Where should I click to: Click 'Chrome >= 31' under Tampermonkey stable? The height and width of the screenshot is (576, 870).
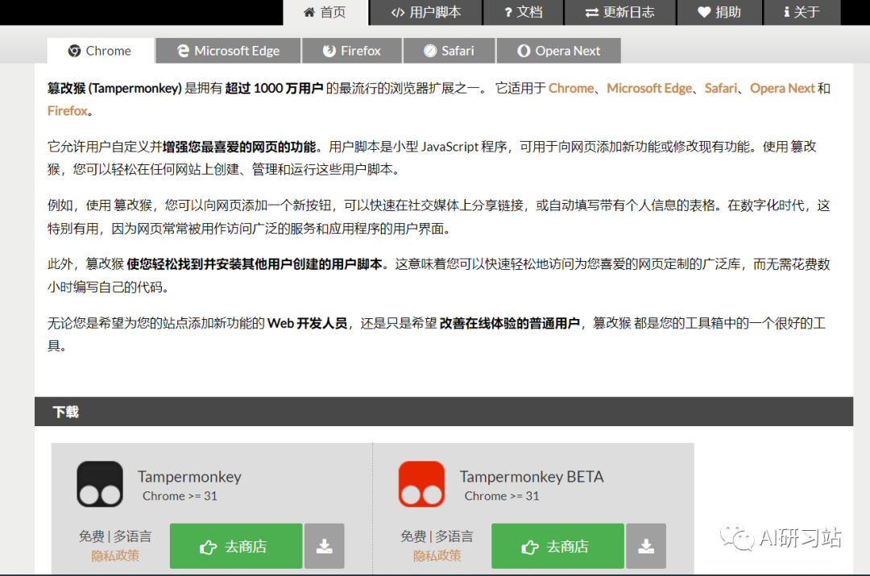coord(180,496)
